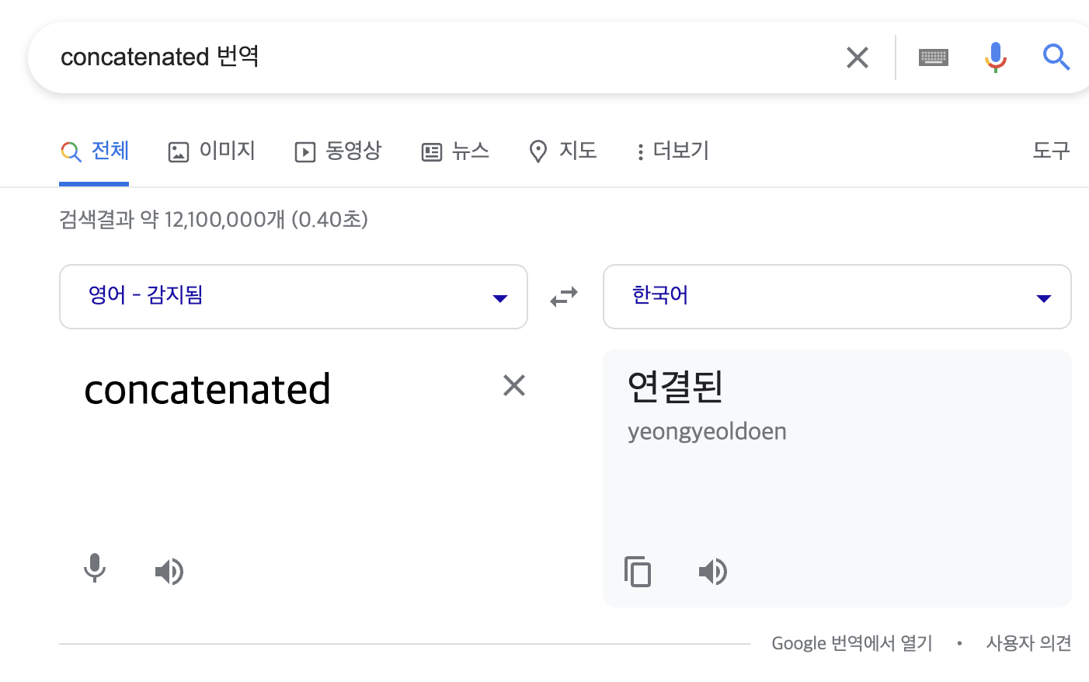Switch to the 이미지 tab

pyautogui.click(x=212, y=151)
